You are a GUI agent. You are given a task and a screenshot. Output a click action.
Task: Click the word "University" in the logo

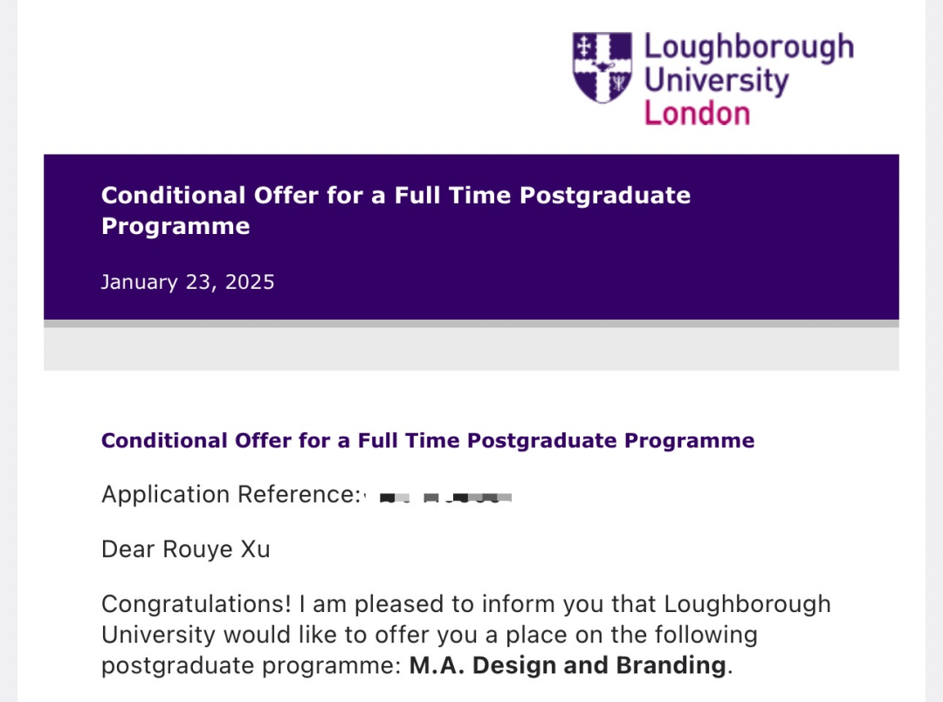[716, 81]
